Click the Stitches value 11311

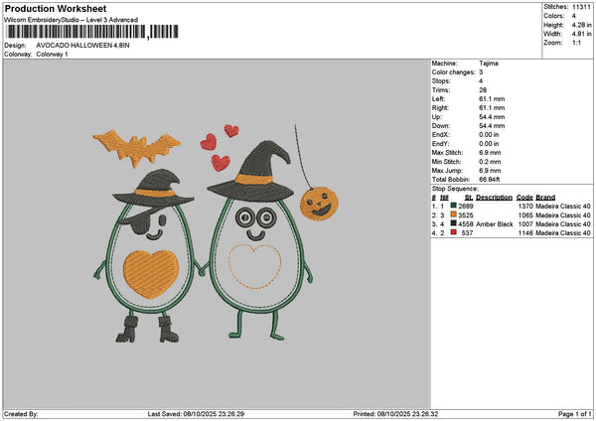[x=581, y=7]
